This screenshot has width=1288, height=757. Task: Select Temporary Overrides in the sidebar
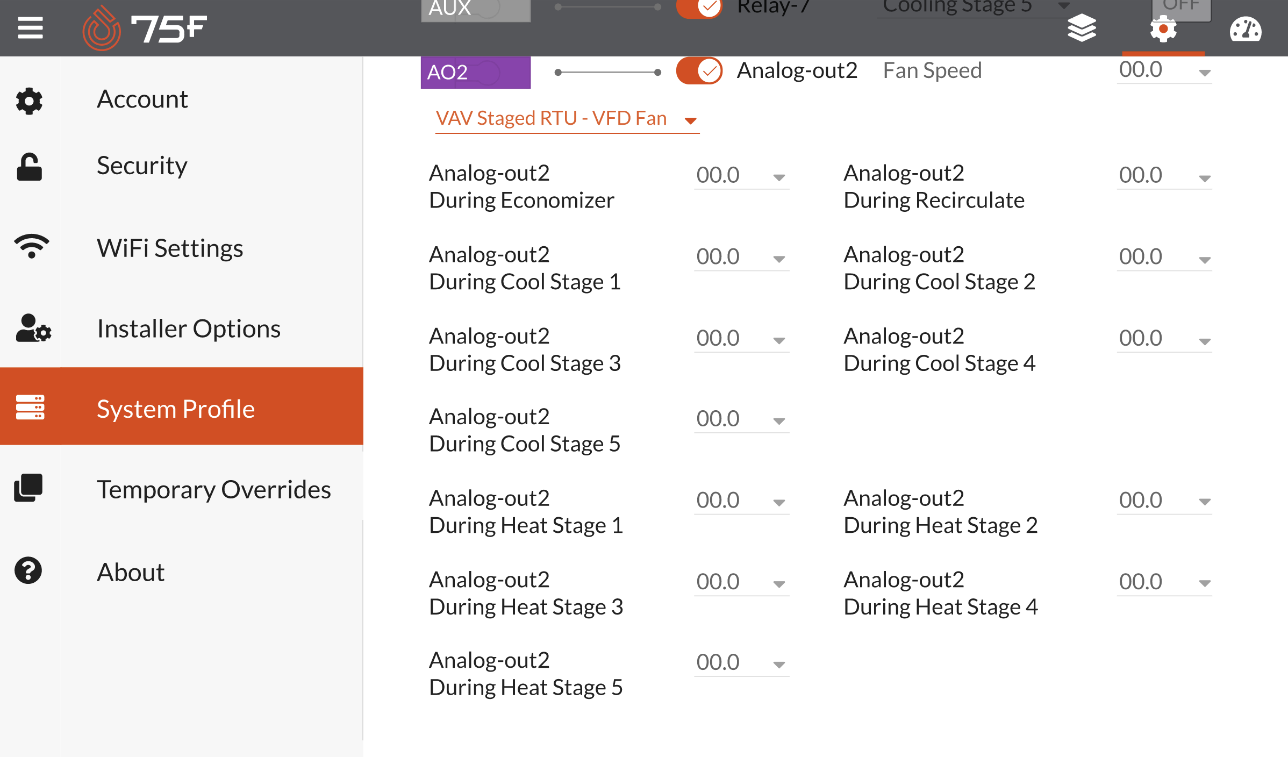coord(213,490)
